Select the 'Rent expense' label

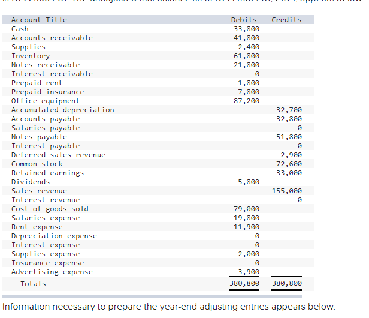37,227
